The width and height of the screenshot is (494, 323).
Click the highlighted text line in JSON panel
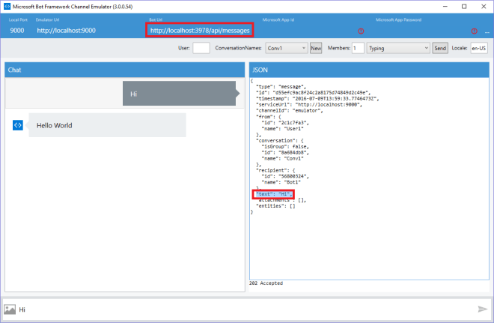coord(272,194)
